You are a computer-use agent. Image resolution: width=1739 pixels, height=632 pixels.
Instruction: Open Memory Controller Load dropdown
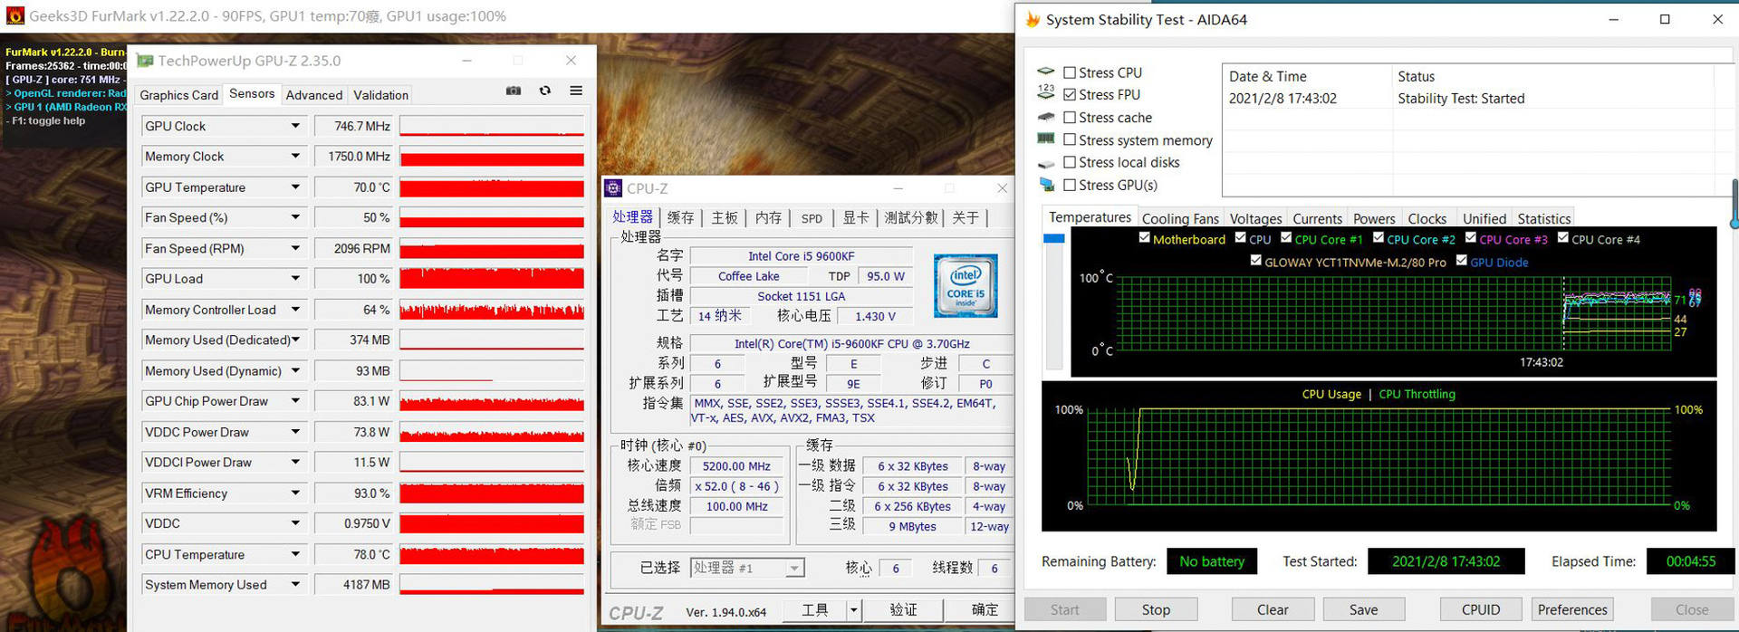[295, 309]
